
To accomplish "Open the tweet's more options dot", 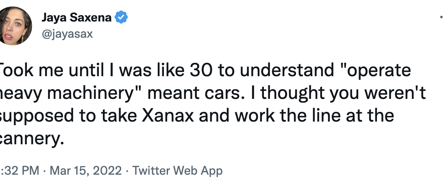I will pyautogui.click(x=442, y=17).
